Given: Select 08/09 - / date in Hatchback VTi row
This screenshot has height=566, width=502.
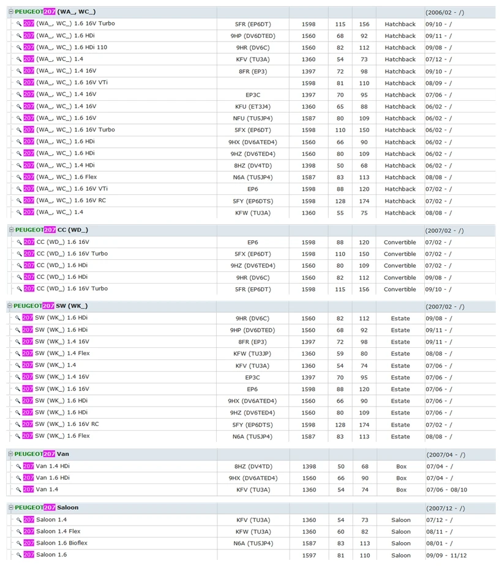Looking at the screenshot, I should (x=438, y=83).
